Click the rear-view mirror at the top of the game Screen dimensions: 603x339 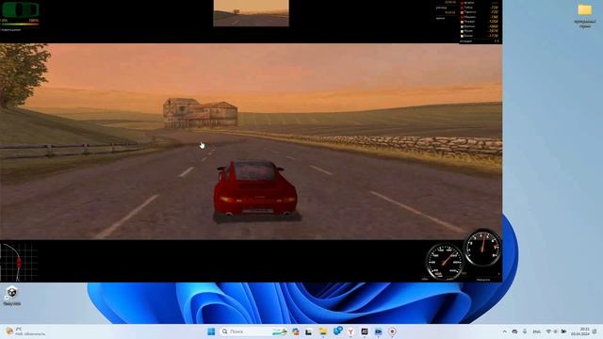coord(252,13)
